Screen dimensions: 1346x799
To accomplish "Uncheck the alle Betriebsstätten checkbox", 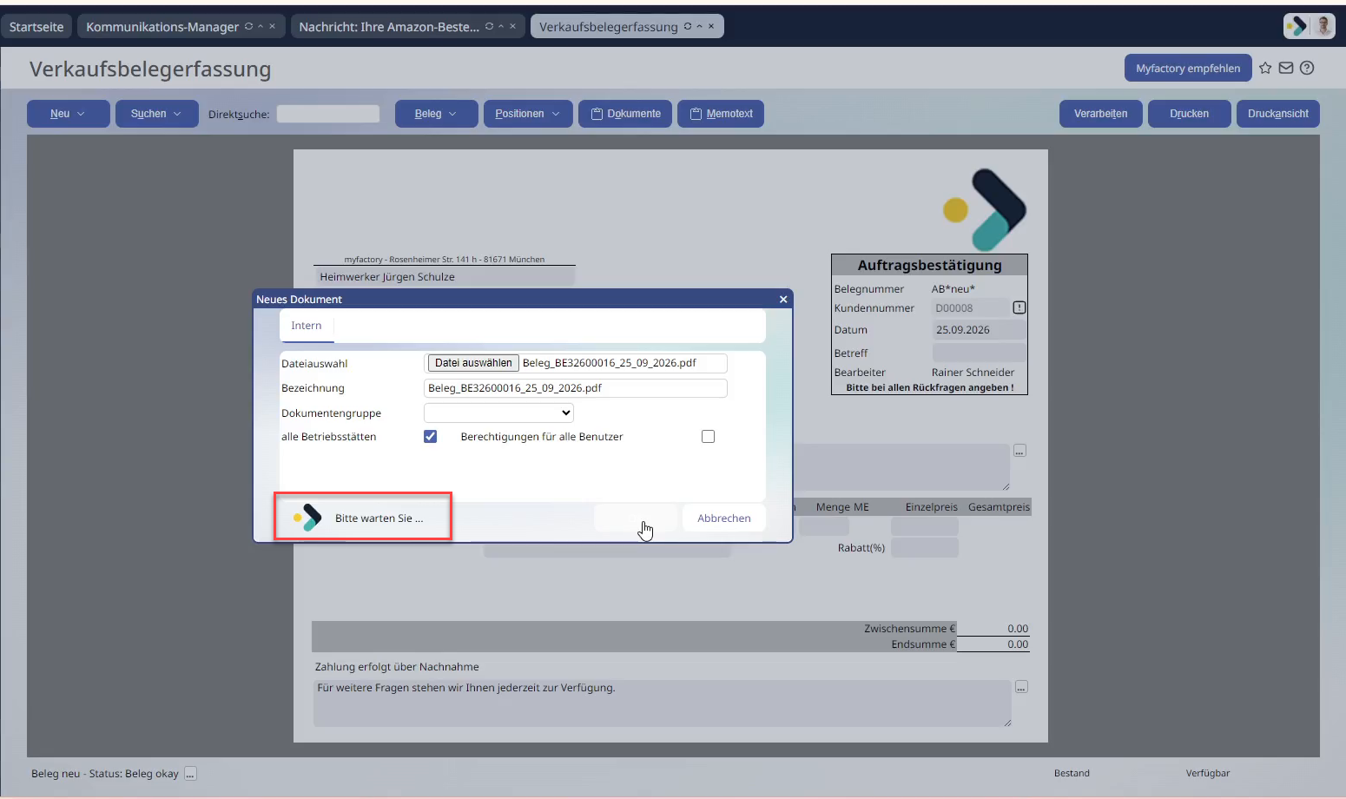I will (430, 436).
